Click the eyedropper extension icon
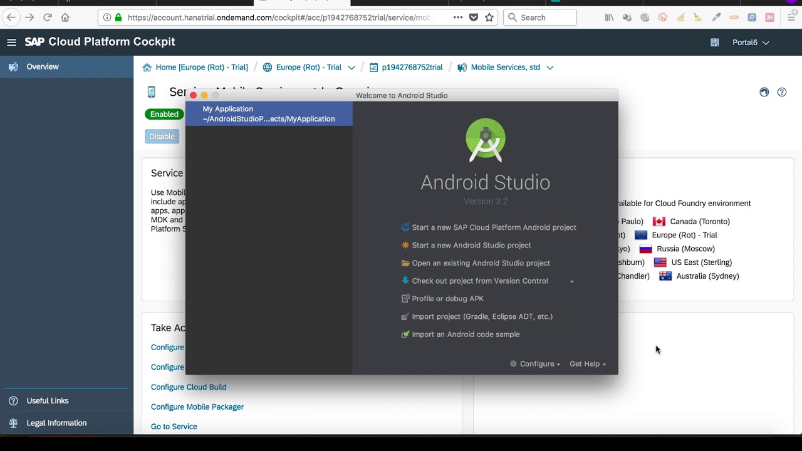Viewport: 802px width, 451px height. point(716,18)
